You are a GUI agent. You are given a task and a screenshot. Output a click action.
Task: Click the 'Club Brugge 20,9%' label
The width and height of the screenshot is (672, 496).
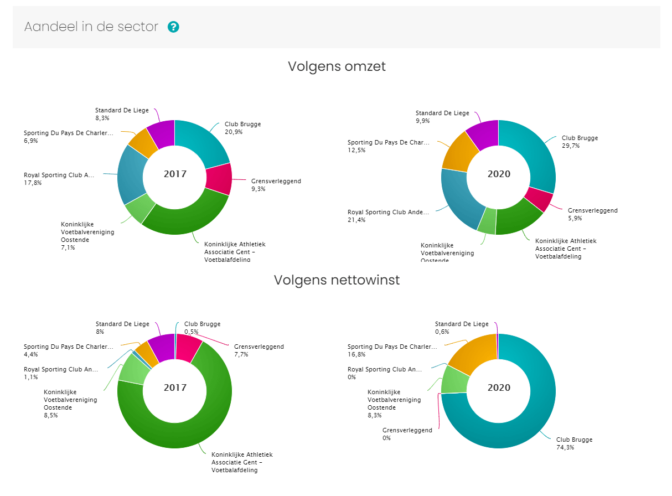[242, 128]
